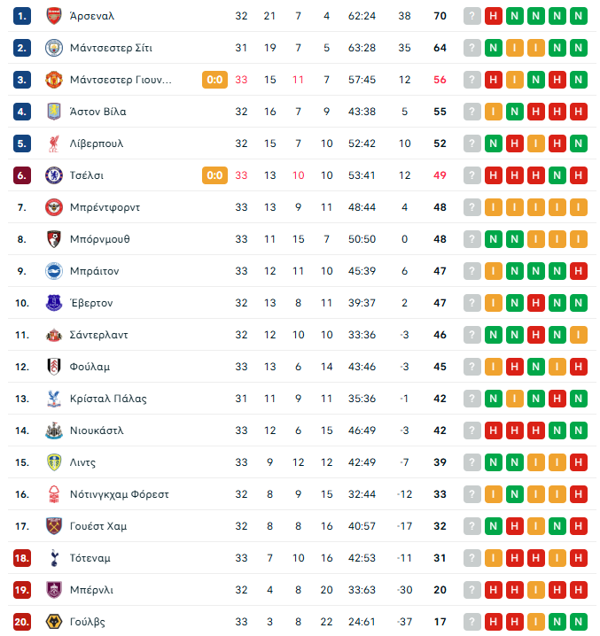Click the Manchester City club logo
The width and height of the screenshot is (600, 636).
coord(54,48)
